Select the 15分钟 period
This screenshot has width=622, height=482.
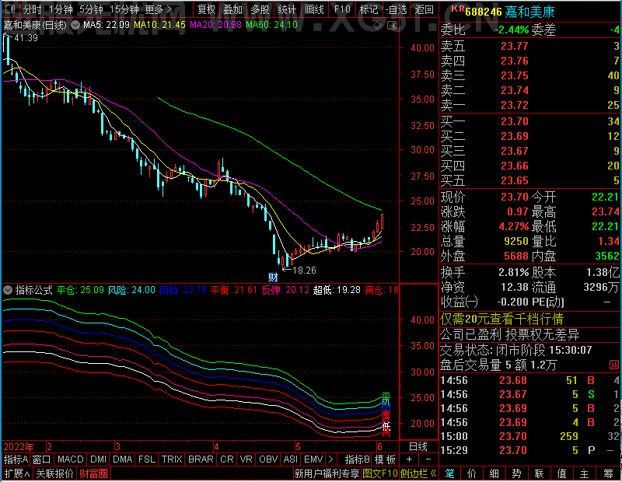click(124, 9)
